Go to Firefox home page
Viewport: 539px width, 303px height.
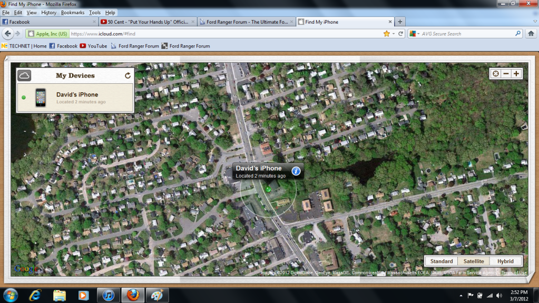[531, 34]
